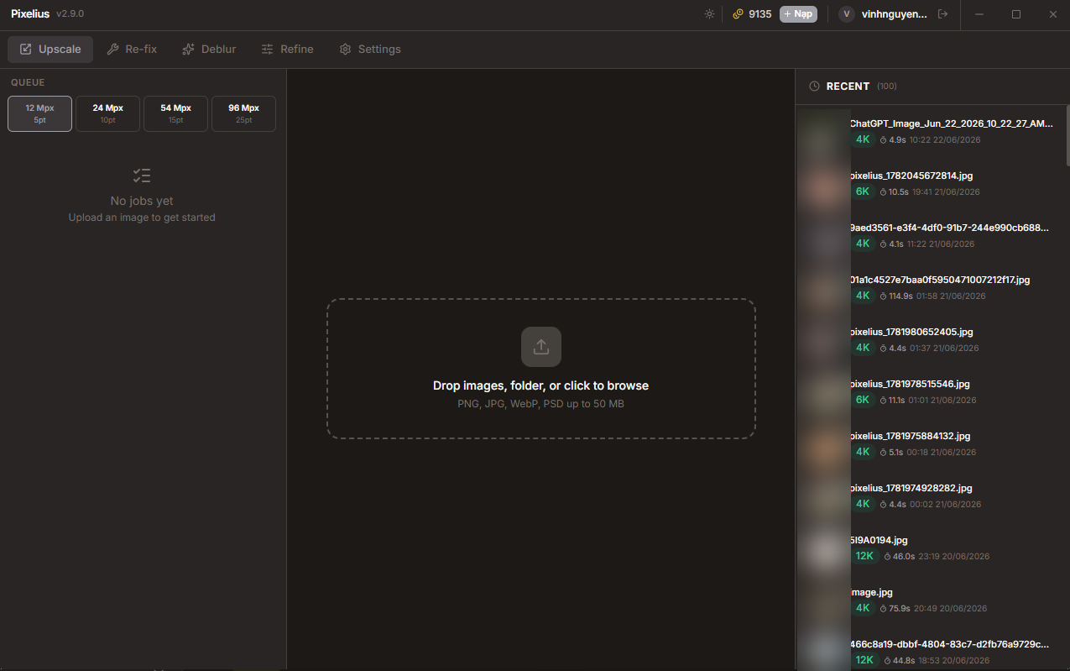Click the v2.9.0 version label
Viewport: 1070px width, 671px height.
point(70,14)
